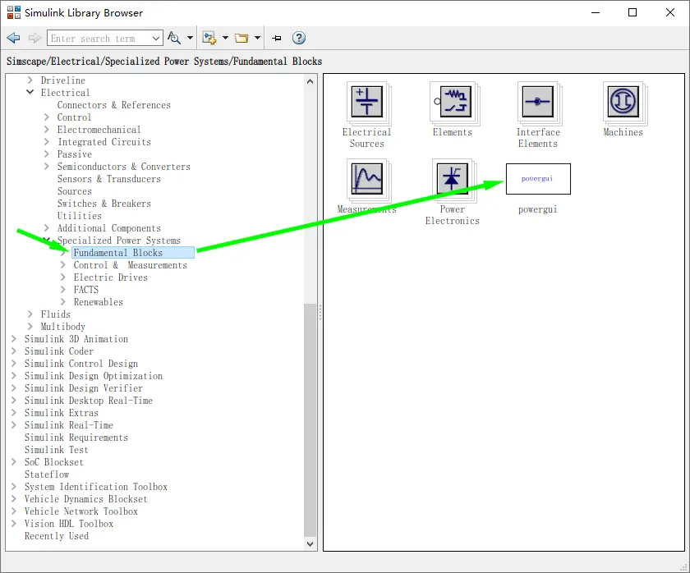This screenshot has height=573, width=690.
Task: Select Sensors & Transducers in tree
Action: tap(109, 179)
